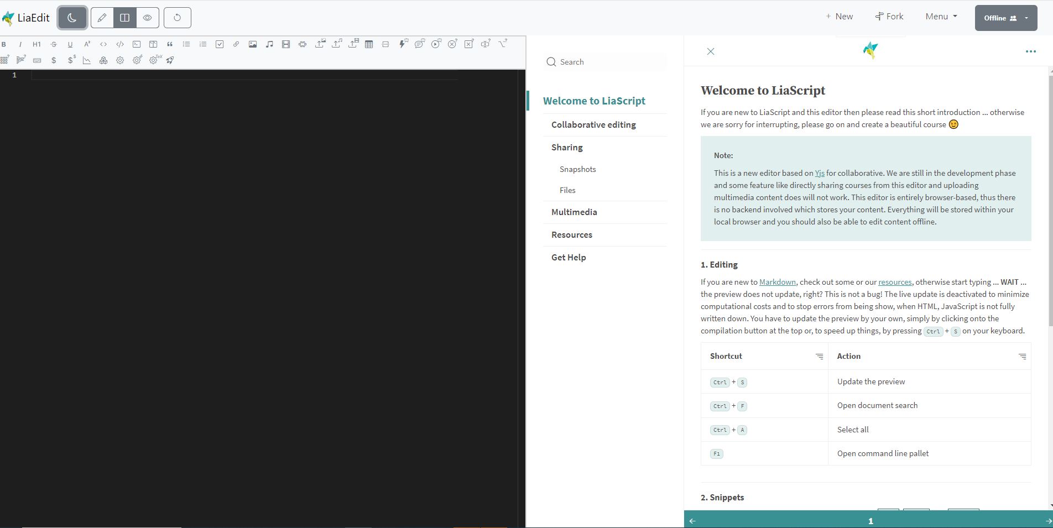Insert keyboard key markup
This screenshot has width=1053, height=528.
pos(37,60)
